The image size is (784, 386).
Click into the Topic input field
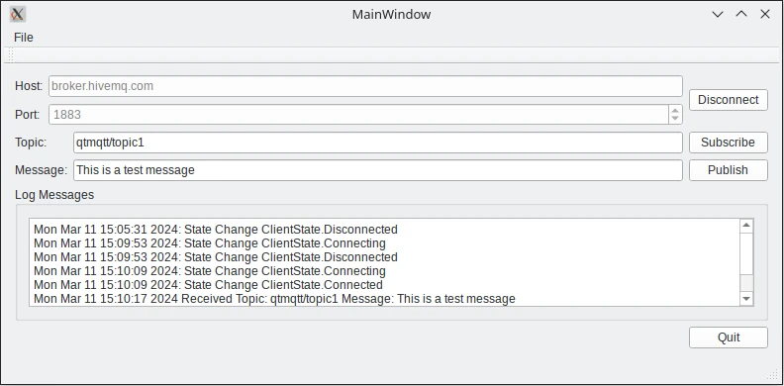coord(377,143)
